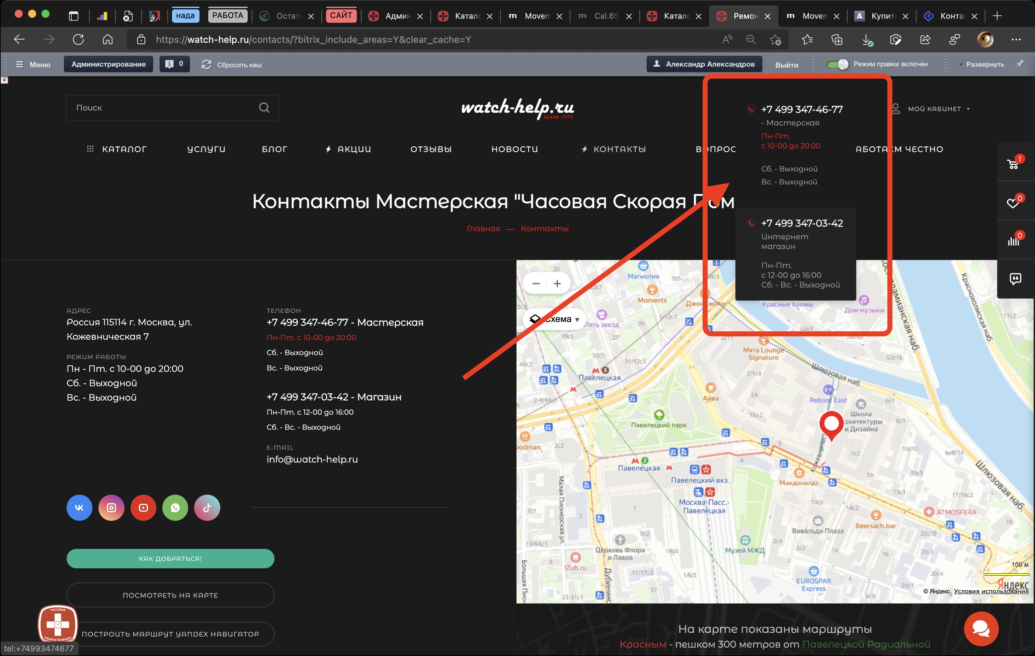Screen dimensions: 1035x656
Task: Click the Выйти logout link
Action: (787, 65)
